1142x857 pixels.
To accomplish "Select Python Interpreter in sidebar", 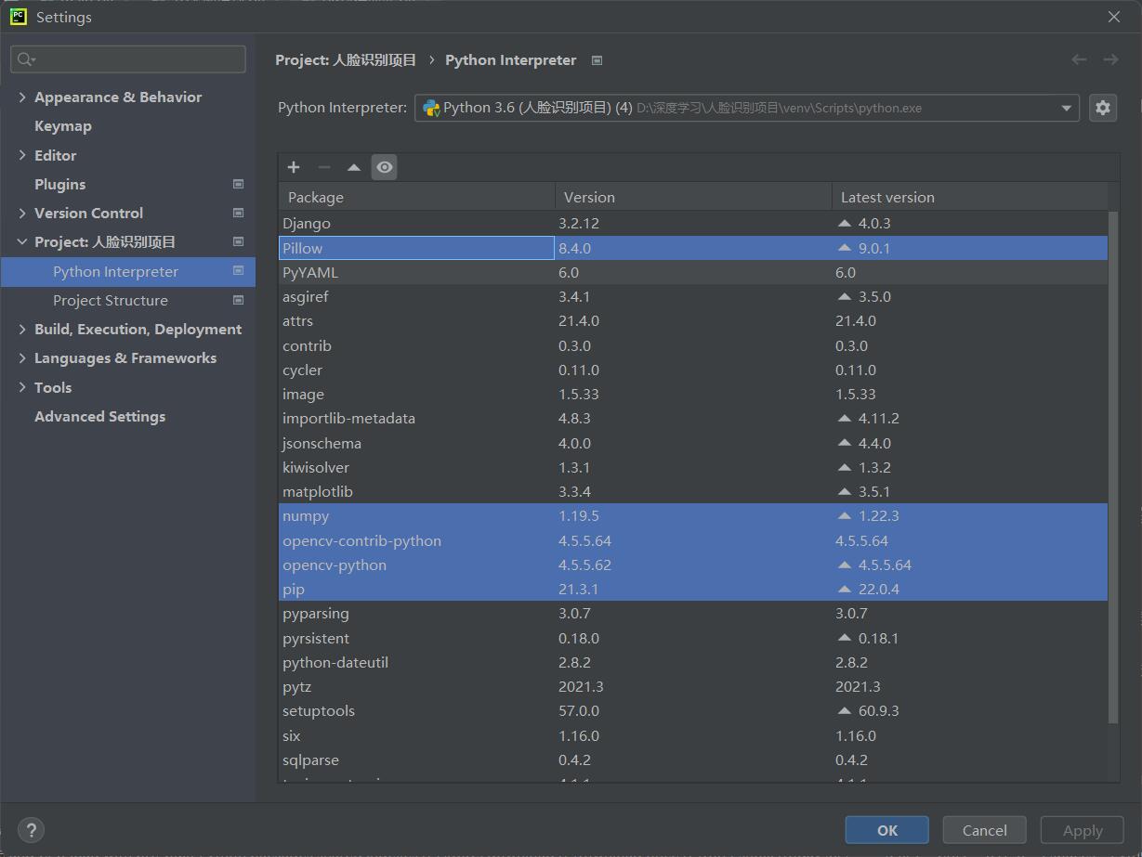I will click(x=128, y=271).
